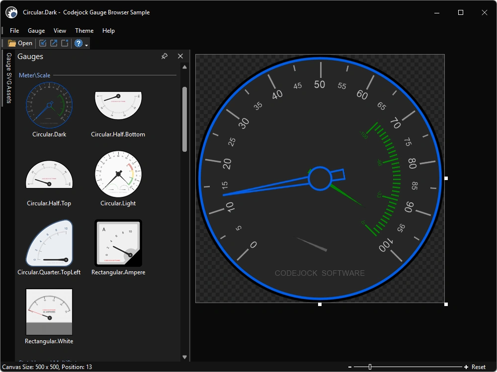Select the Circular.Light gauge thumbnail

click(x=118, y=174)
